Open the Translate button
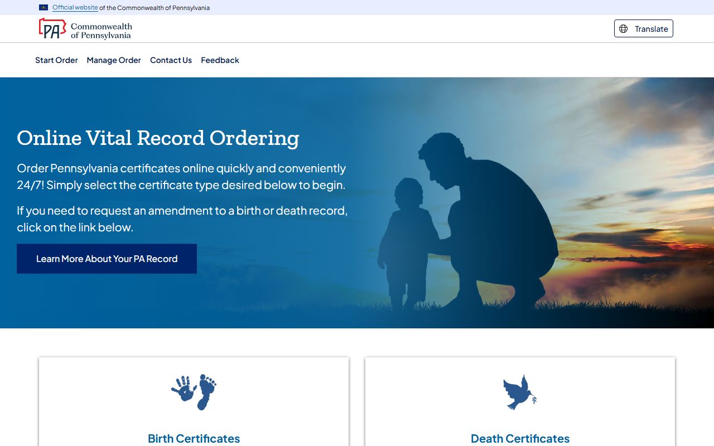The height and width of the screenshot is (446, 714). coord(644,28)
